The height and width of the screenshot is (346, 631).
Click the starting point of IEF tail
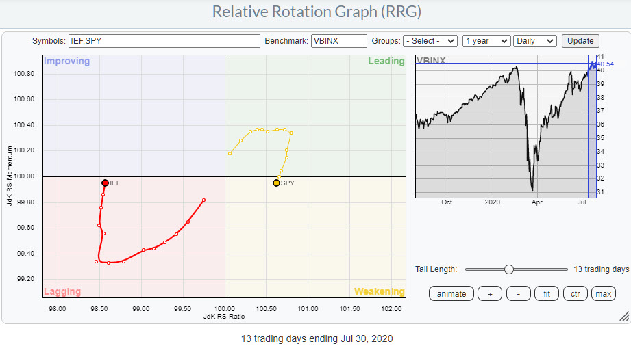pyautogui.click(x=203, y=200)
